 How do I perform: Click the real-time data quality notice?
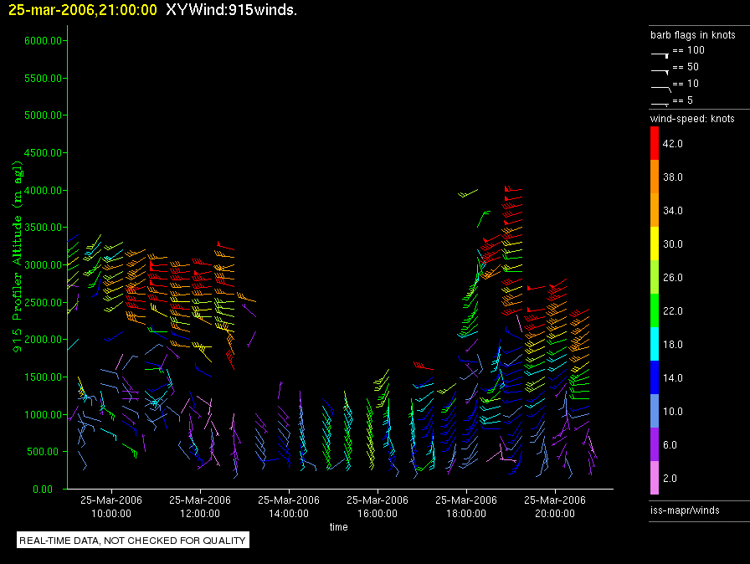coord(133,540)
